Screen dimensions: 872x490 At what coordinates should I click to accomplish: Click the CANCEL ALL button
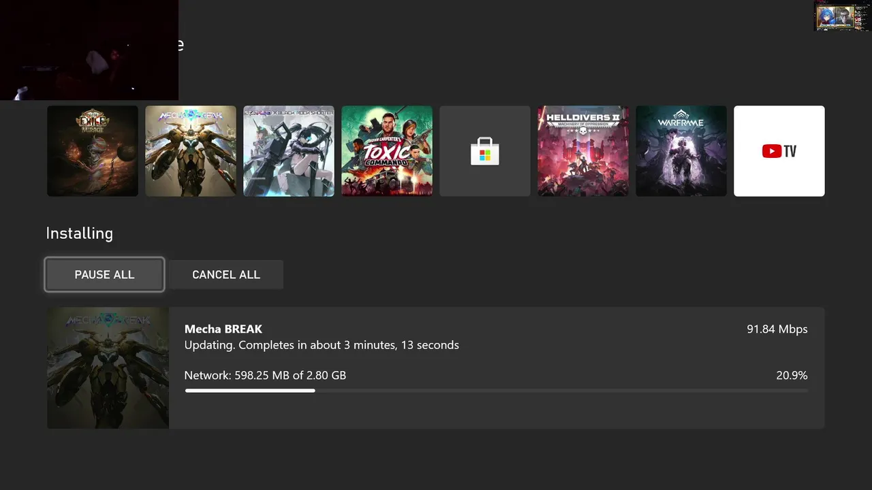[x=226, y=274]
